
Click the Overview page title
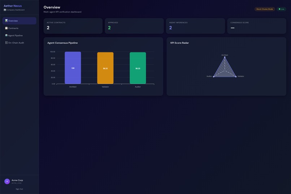(x=52, y=7)
